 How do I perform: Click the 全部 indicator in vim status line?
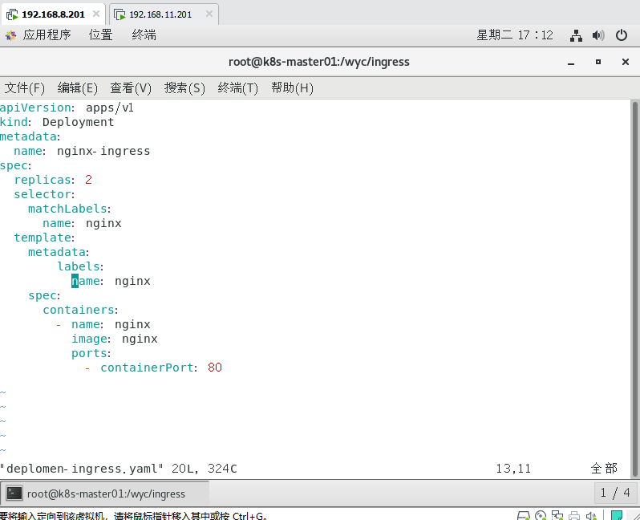[604, 469]
